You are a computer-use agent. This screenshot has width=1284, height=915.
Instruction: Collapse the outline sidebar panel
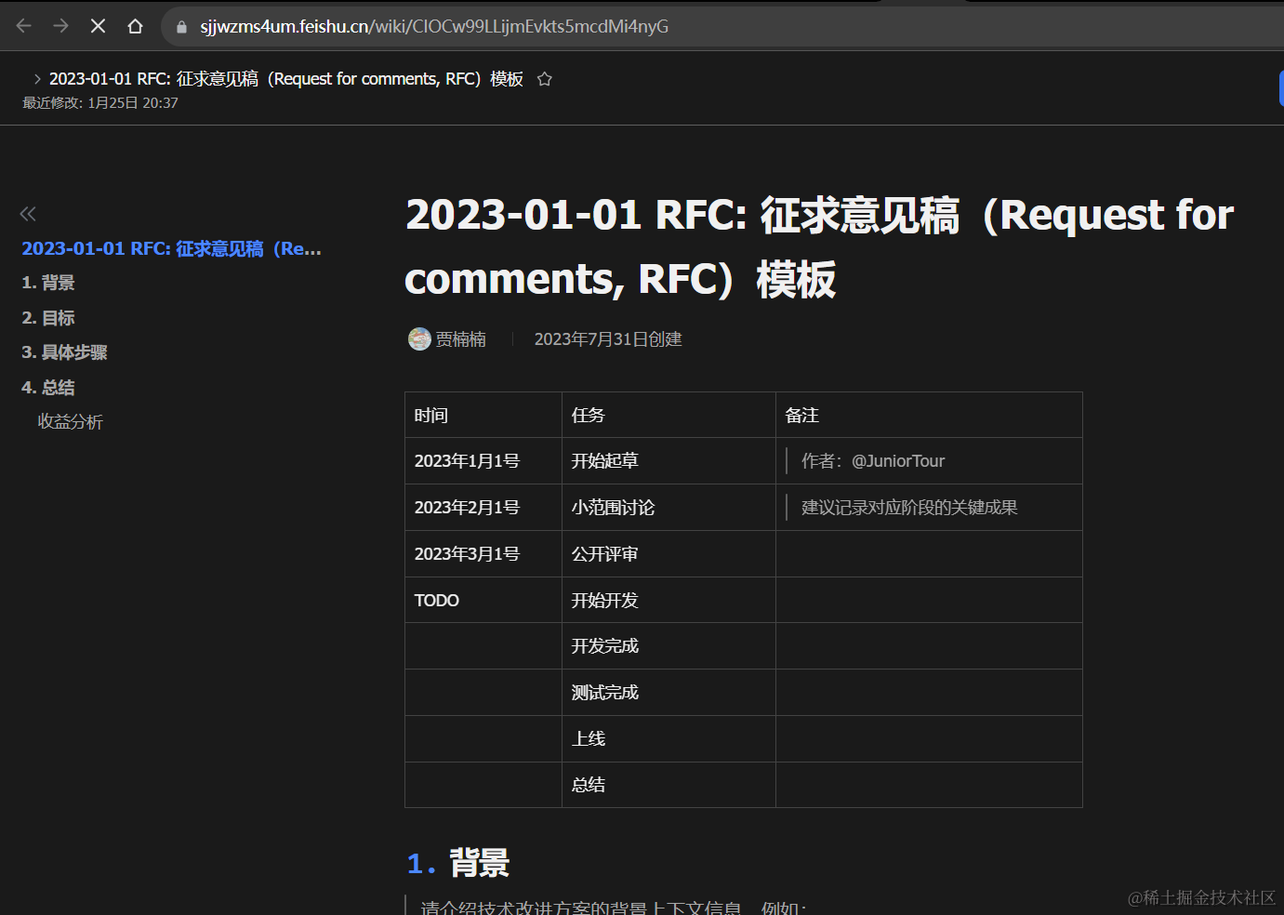pos(28,214)
